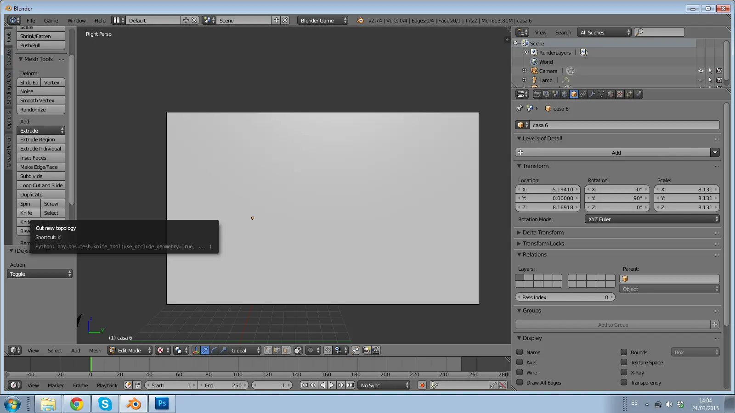Click the Add to Group button
735x413 pixels.
point(613,324)
